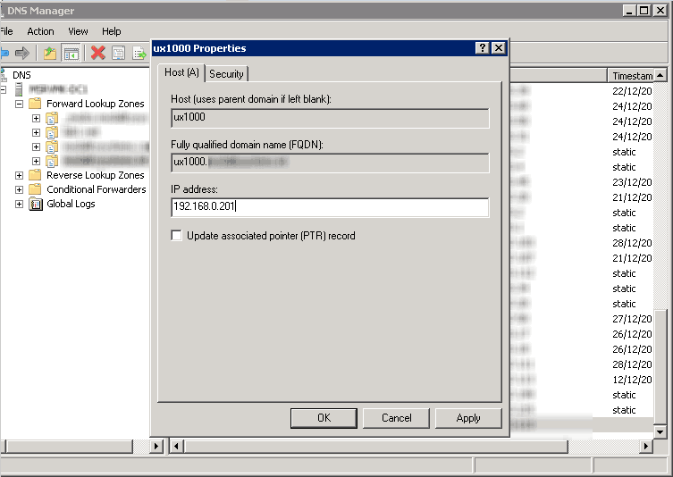Click into the IP address field
The image size is (673, 477).
tap(330, 207)
